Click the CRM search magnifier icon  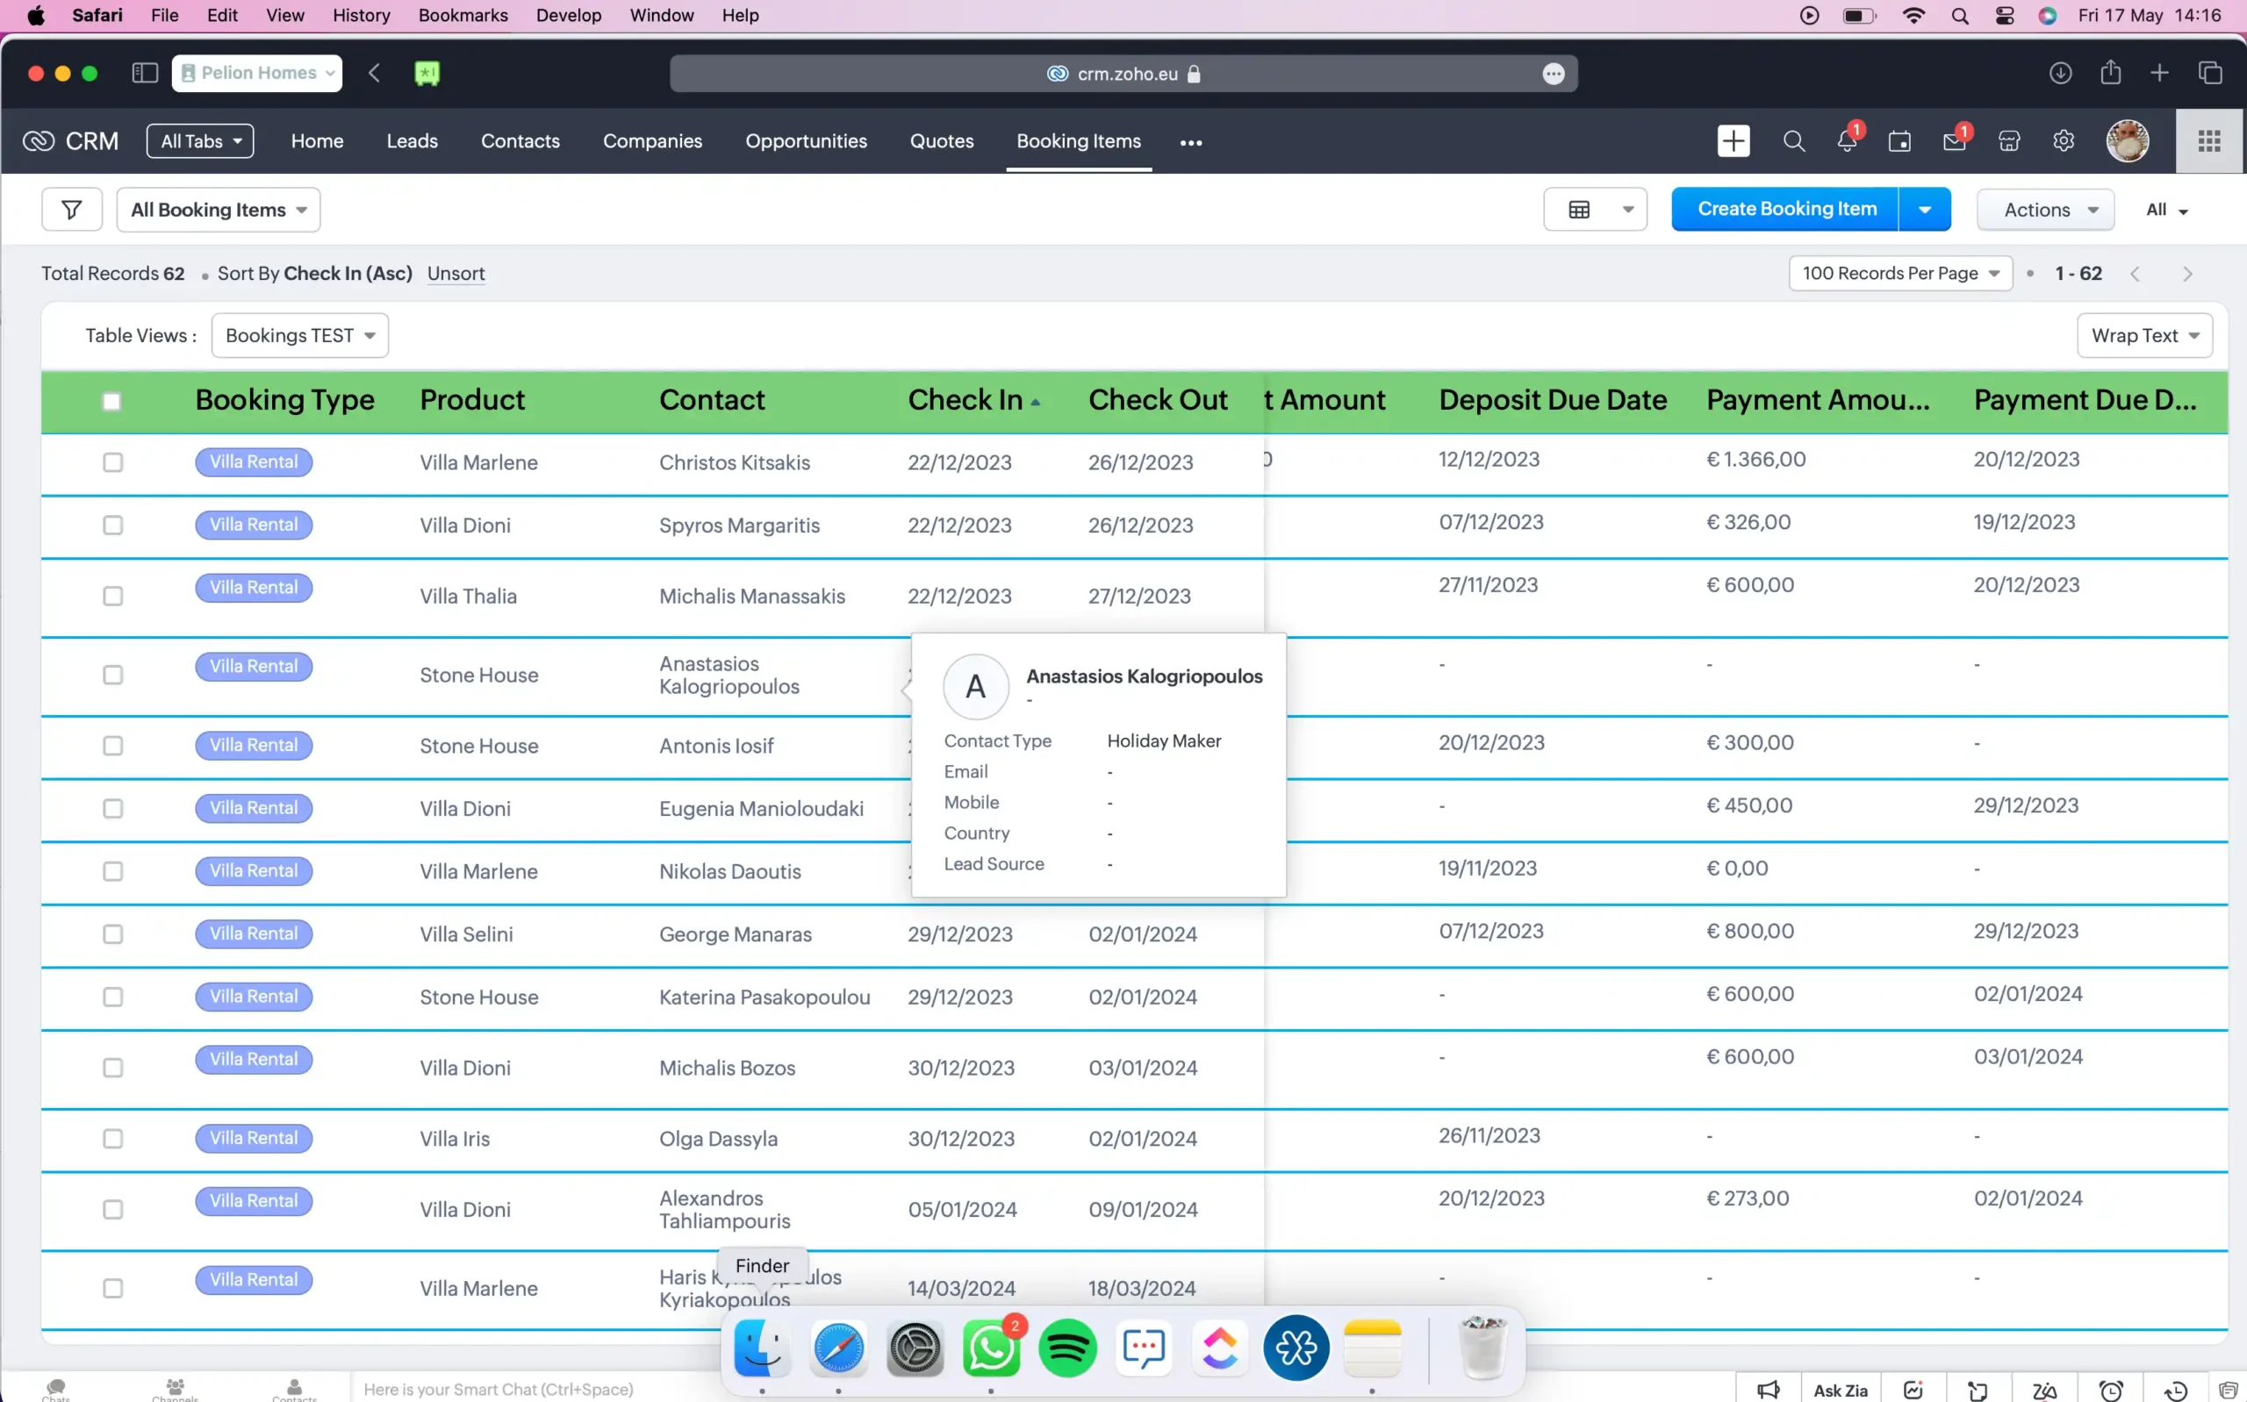(1793, 141)
